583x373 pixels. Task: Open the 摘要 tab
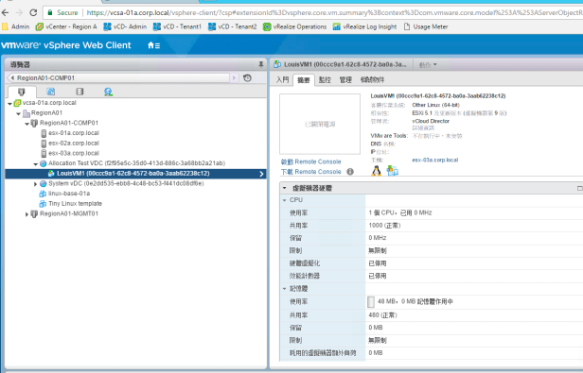tap(304, 80)
